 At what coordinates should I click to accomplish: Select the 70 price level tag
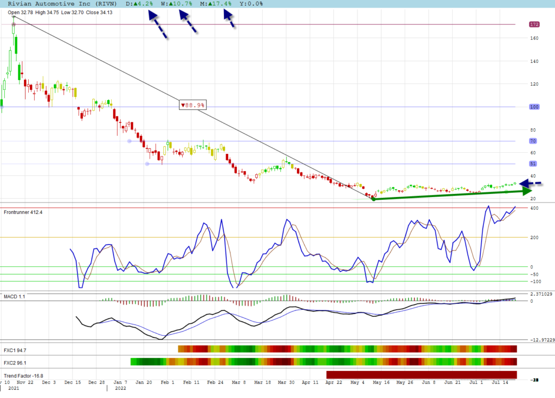(x=533, y=141)
